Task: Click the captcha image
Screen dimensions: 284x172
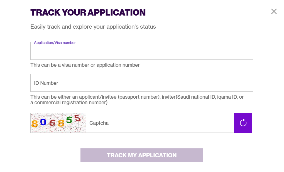Action: click(x=58, y=123)
